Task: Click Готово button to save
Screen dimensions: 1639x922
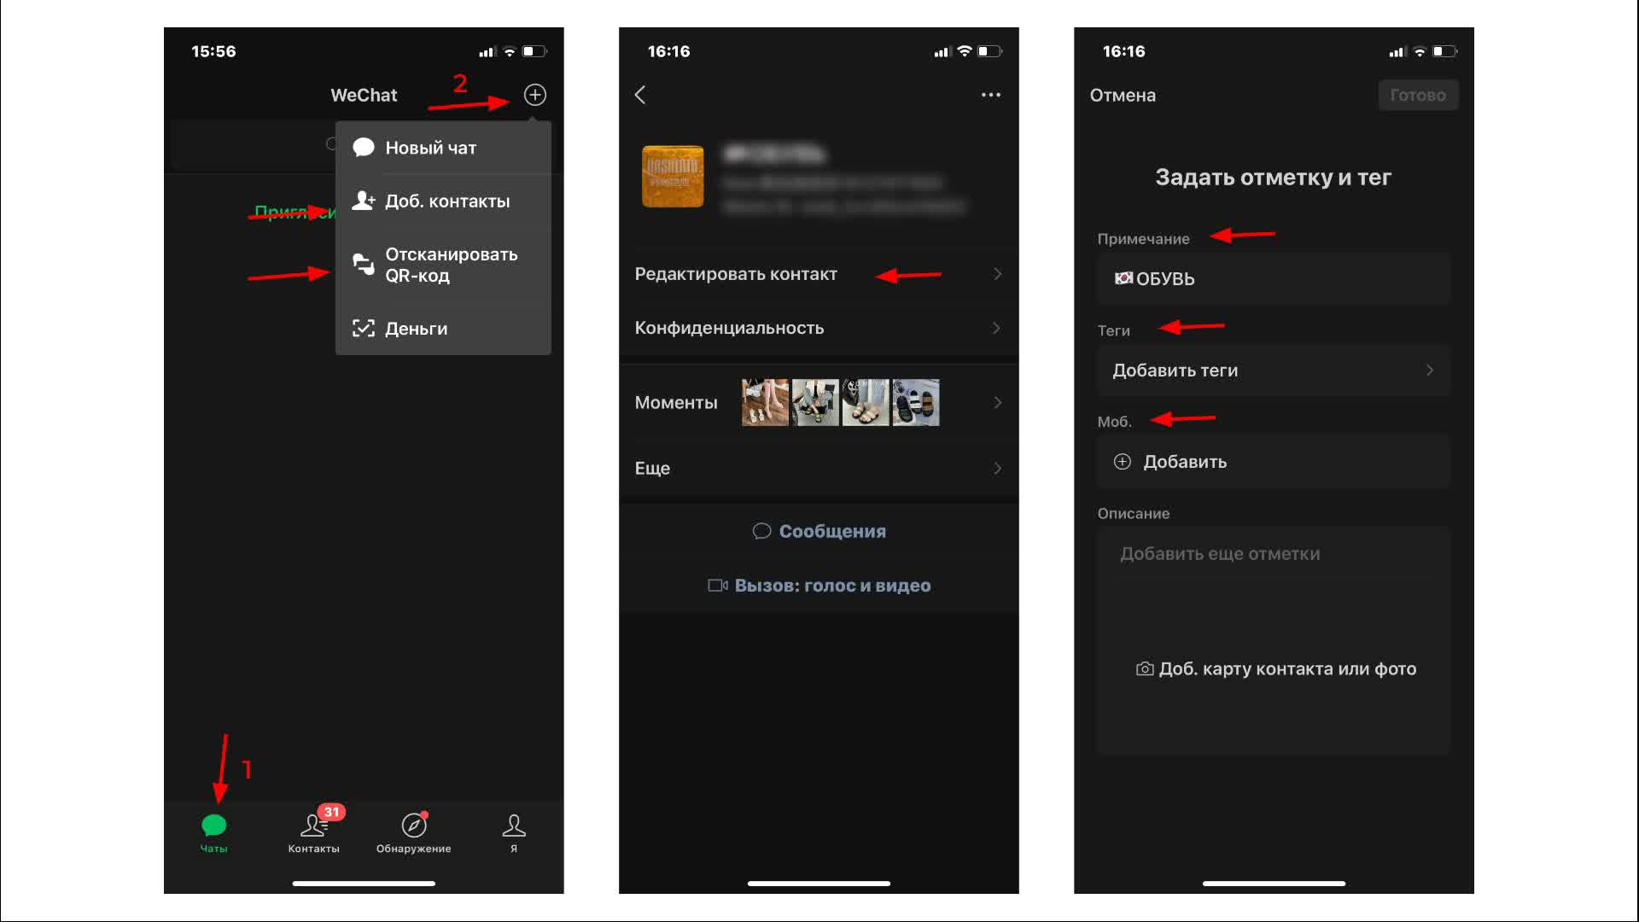Action: tap(1416, 95)
